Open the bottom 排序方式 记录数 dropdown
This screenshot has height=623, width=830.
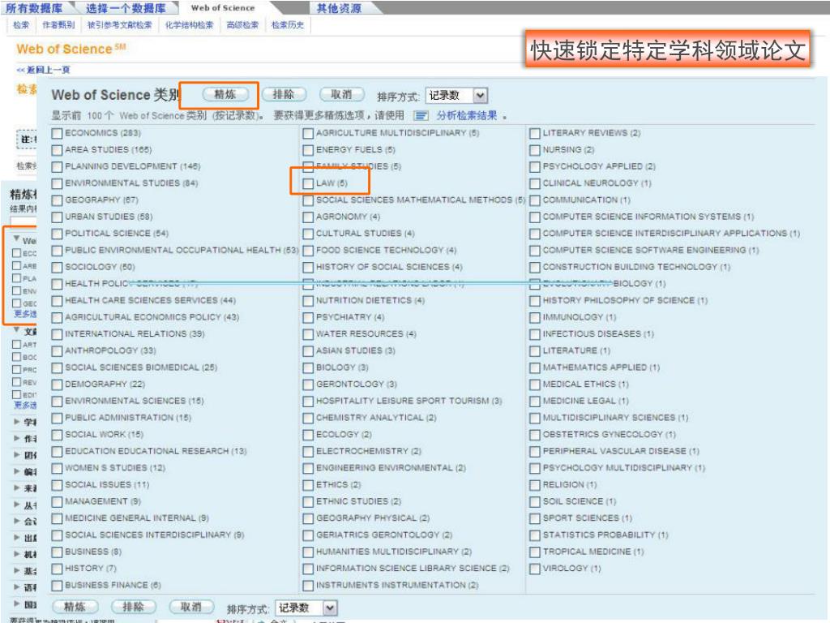pos(306,608)
